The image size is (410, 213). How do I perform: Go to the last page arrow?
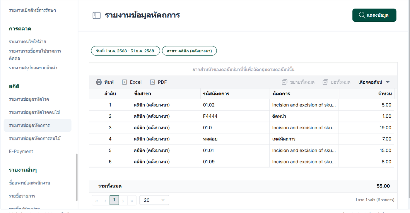click(x=132, y=200)
